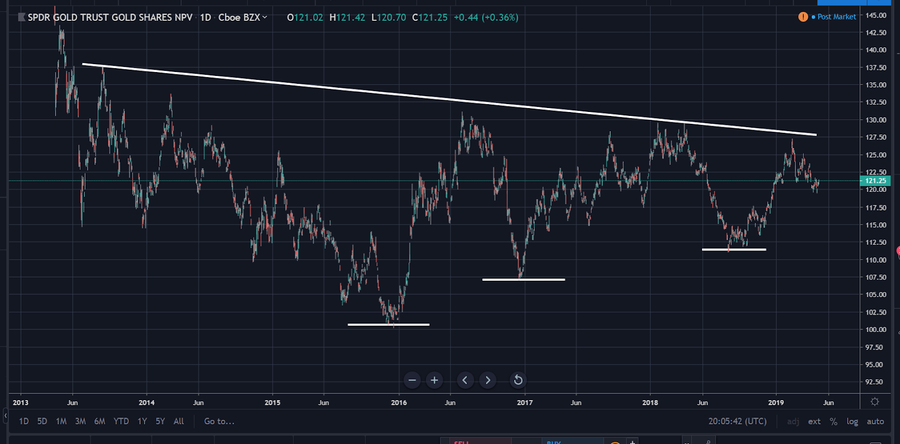Zoom out the chart with minus button
Viewport: 900px width, 444px height.
click(412, 380)
